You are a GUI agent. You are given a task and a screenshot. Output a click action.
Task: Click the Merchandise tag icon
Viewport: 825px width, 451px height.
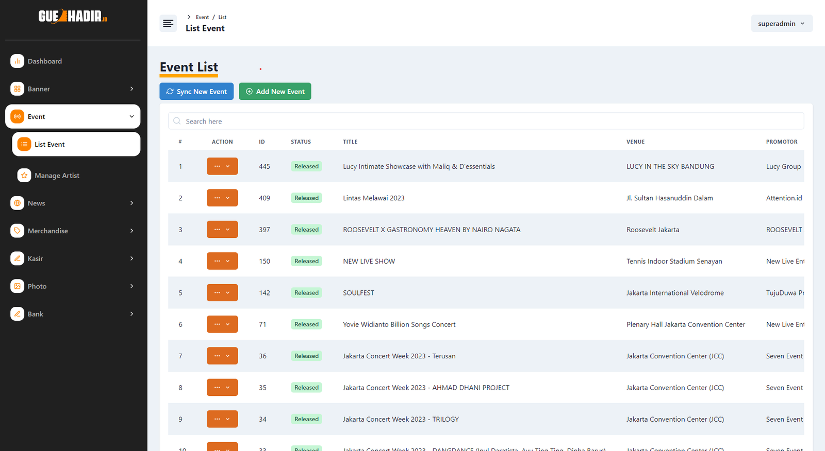click(17, 231)
